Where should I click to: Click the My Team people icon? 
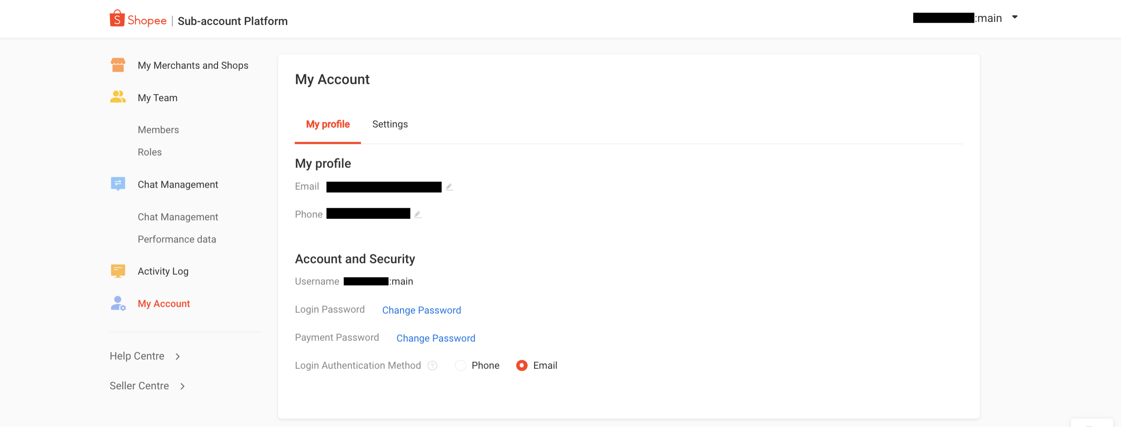pyautogui.click(x=118, y=97)
